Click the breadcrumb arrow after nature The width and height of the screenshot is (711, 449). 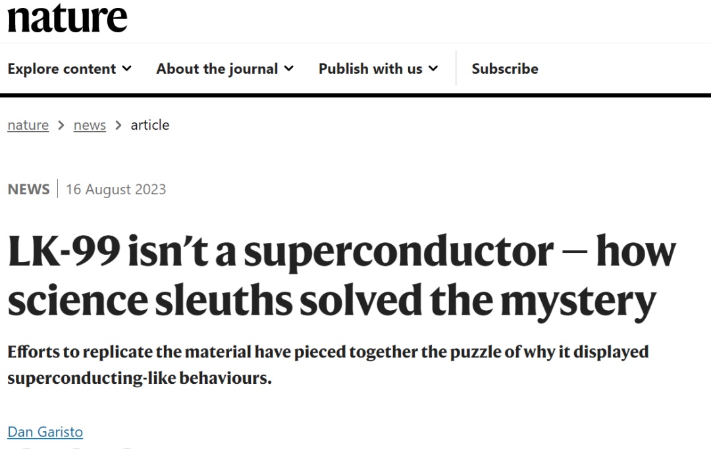click(61, 125)
